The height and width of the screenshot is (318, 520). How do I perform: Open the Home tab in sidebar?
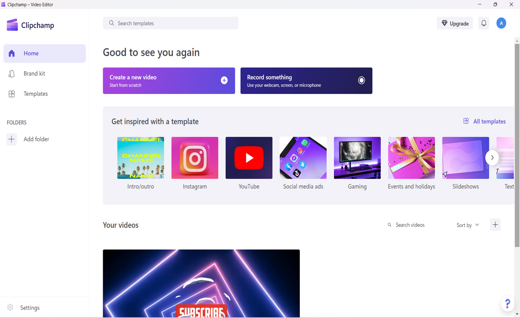pyautogui.click(x=45, y=54)
